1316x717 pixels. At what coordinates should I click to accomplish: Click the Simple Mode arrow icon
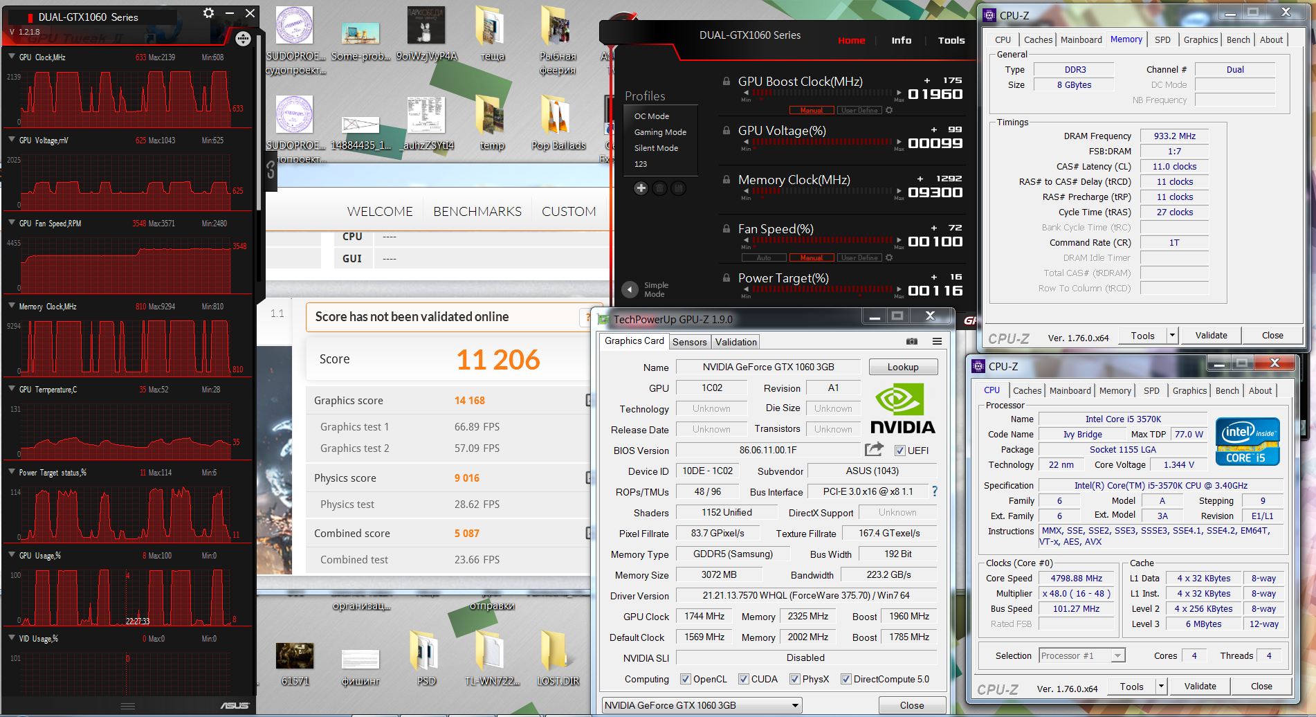pyautogui.click(x=630, y=289)
